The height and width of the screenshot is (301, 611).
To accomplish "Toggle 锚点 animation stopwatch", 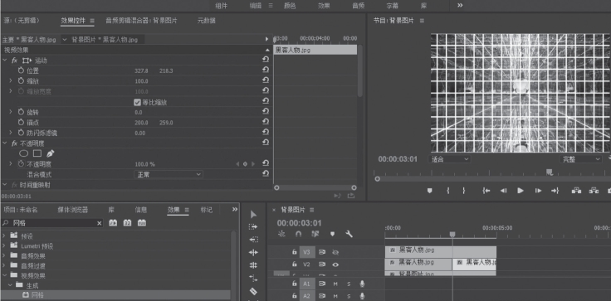I will 21,122.
